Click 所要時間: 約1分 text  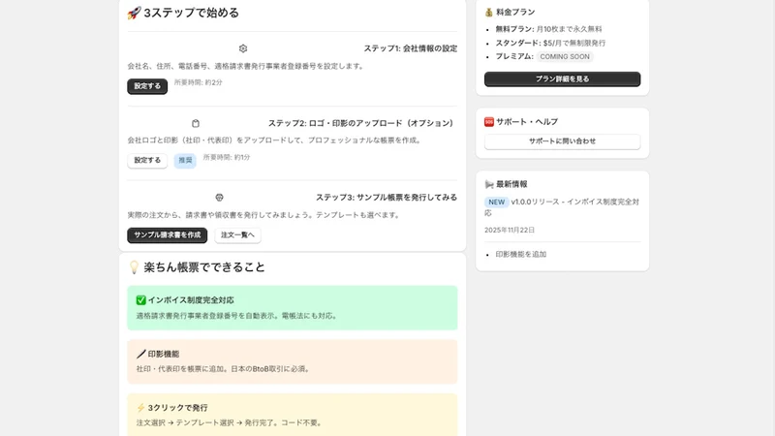click(227, 157)
